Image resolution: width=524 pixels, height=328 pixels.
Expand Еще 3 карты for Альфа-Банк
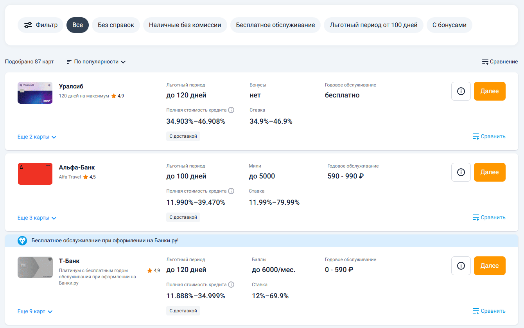coord(37,218)
